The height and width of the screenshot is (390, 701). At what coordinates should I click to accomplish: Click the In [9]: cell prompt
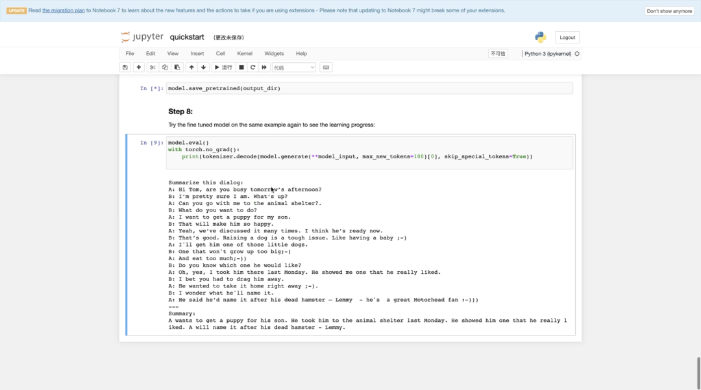(151, 143)
